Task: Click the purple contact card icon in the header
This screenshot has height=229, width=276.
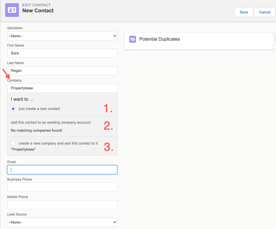Action: pyautogui.click(x=12, y=10)
